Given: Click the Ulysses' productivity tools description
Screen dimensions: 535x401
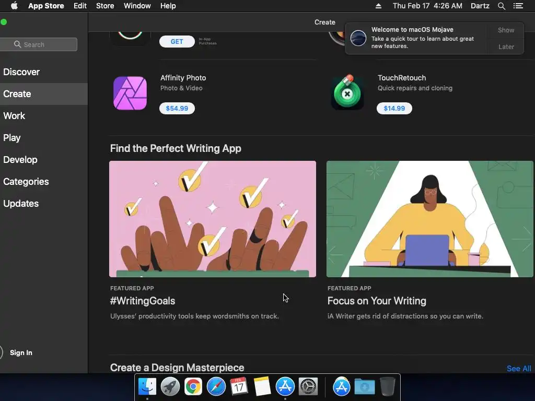Looking at the screenshot, I should pyautogui.click(x=194, y=316).
